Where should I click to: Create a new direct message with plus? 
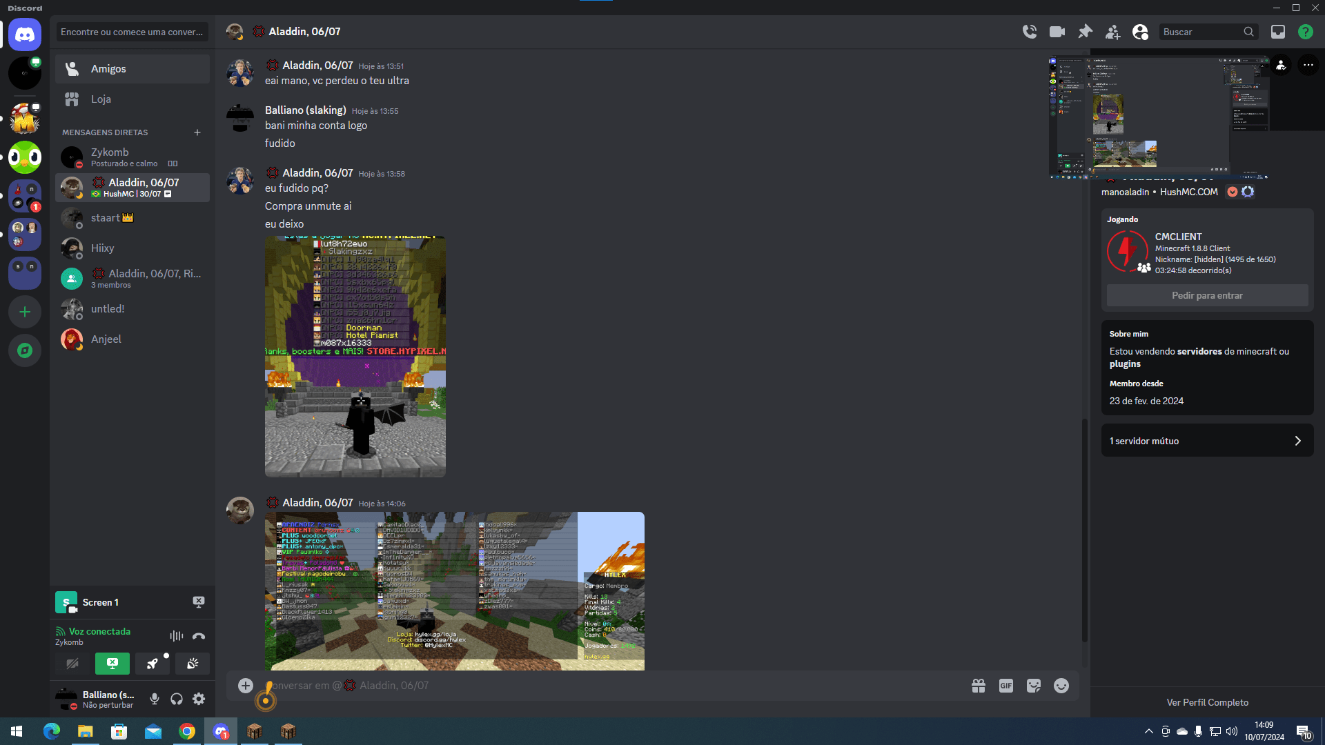tap(197, 132)
